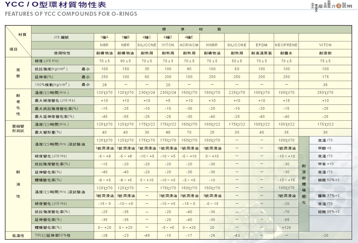Screen dimensions: 358x243
Task: Click the tensile strength value '150'
Action: (x=126, y=69)
